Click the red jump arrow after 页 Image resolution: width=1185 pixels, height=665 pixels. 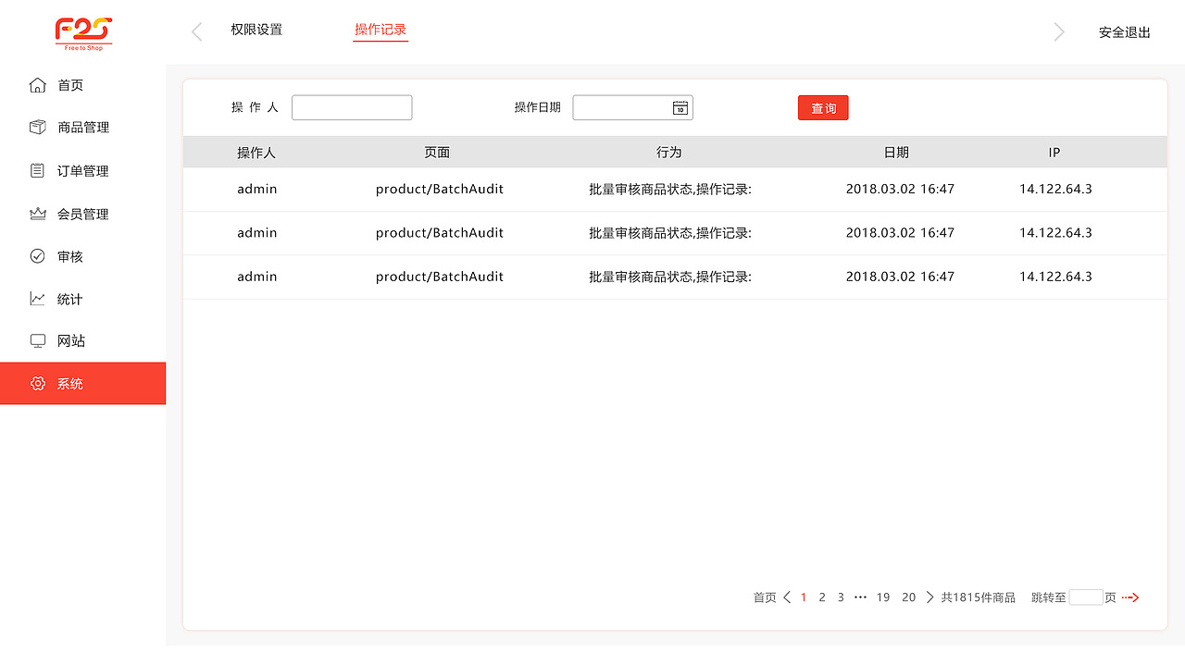(x=1130, y=597)
